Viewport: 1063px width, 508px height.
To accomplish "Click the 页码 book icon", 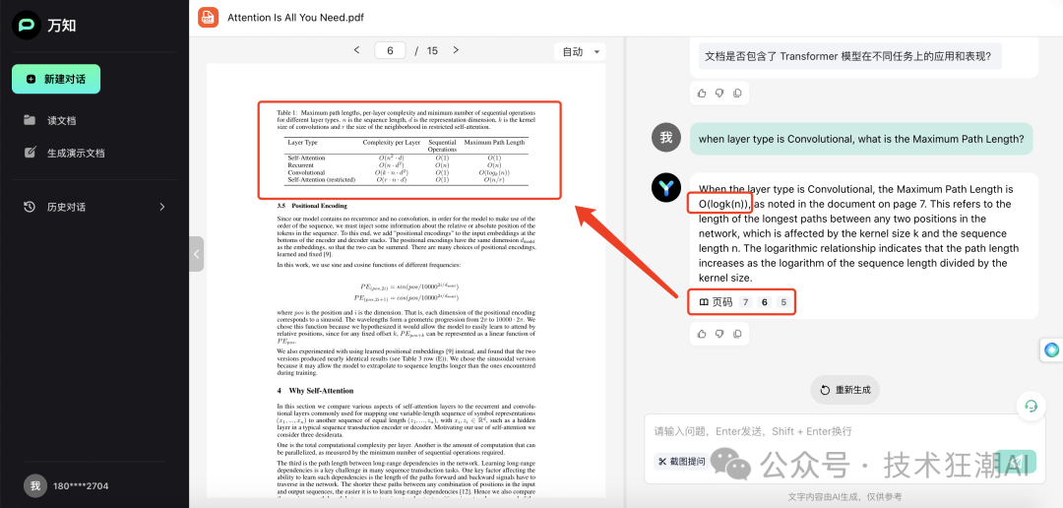I will pos(704,302).
